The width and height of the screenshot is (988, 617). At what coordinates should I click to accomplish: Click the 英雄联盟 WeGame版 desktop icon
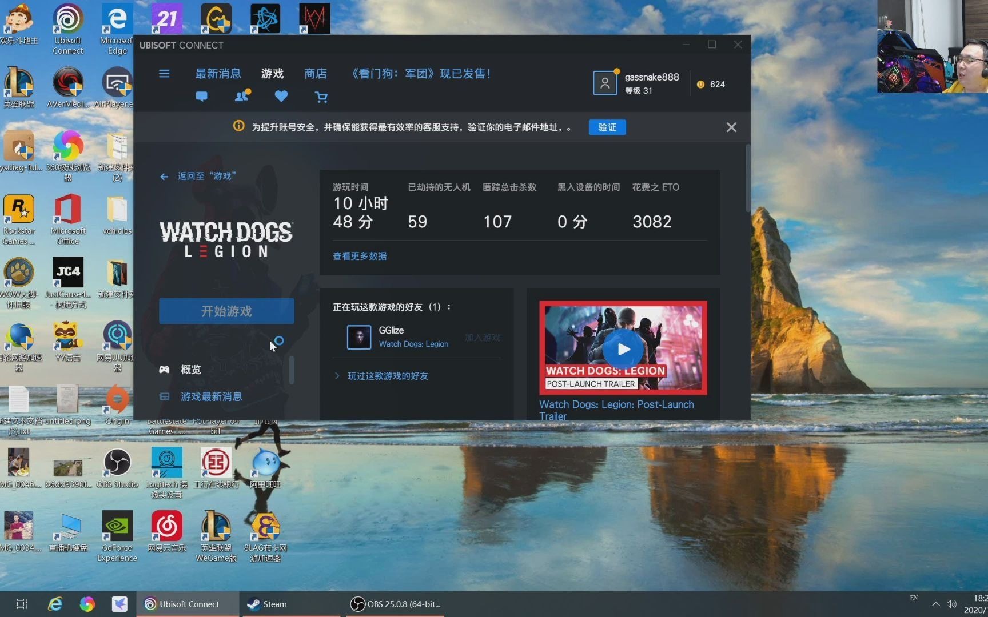tap(216, 536)
